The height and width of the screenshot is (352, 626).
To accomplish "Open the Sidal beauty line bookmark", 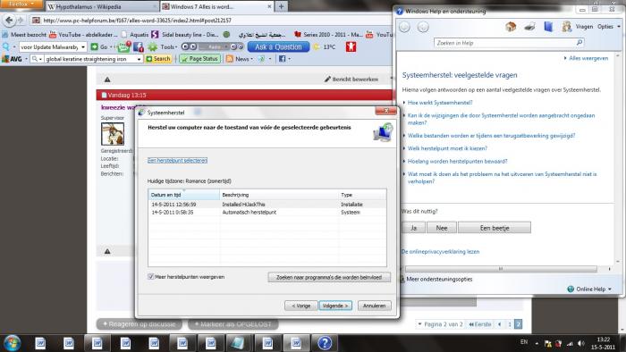I will 185,35.
